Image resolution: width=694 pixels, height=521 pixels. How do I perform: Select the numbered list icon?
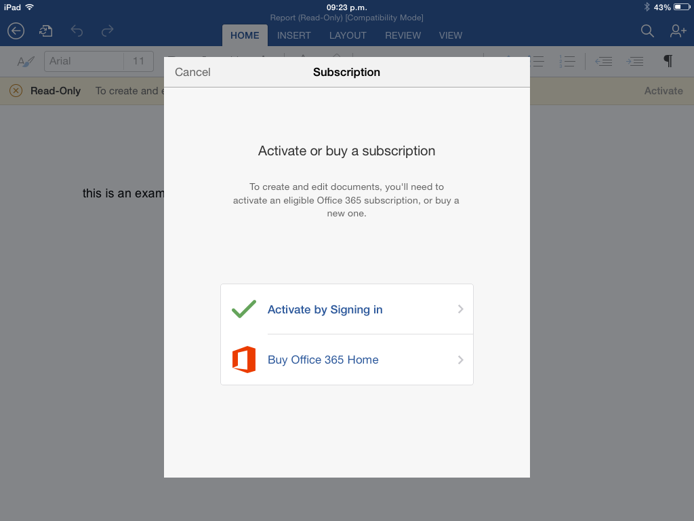pyautogui.click(x=567, y=62)
